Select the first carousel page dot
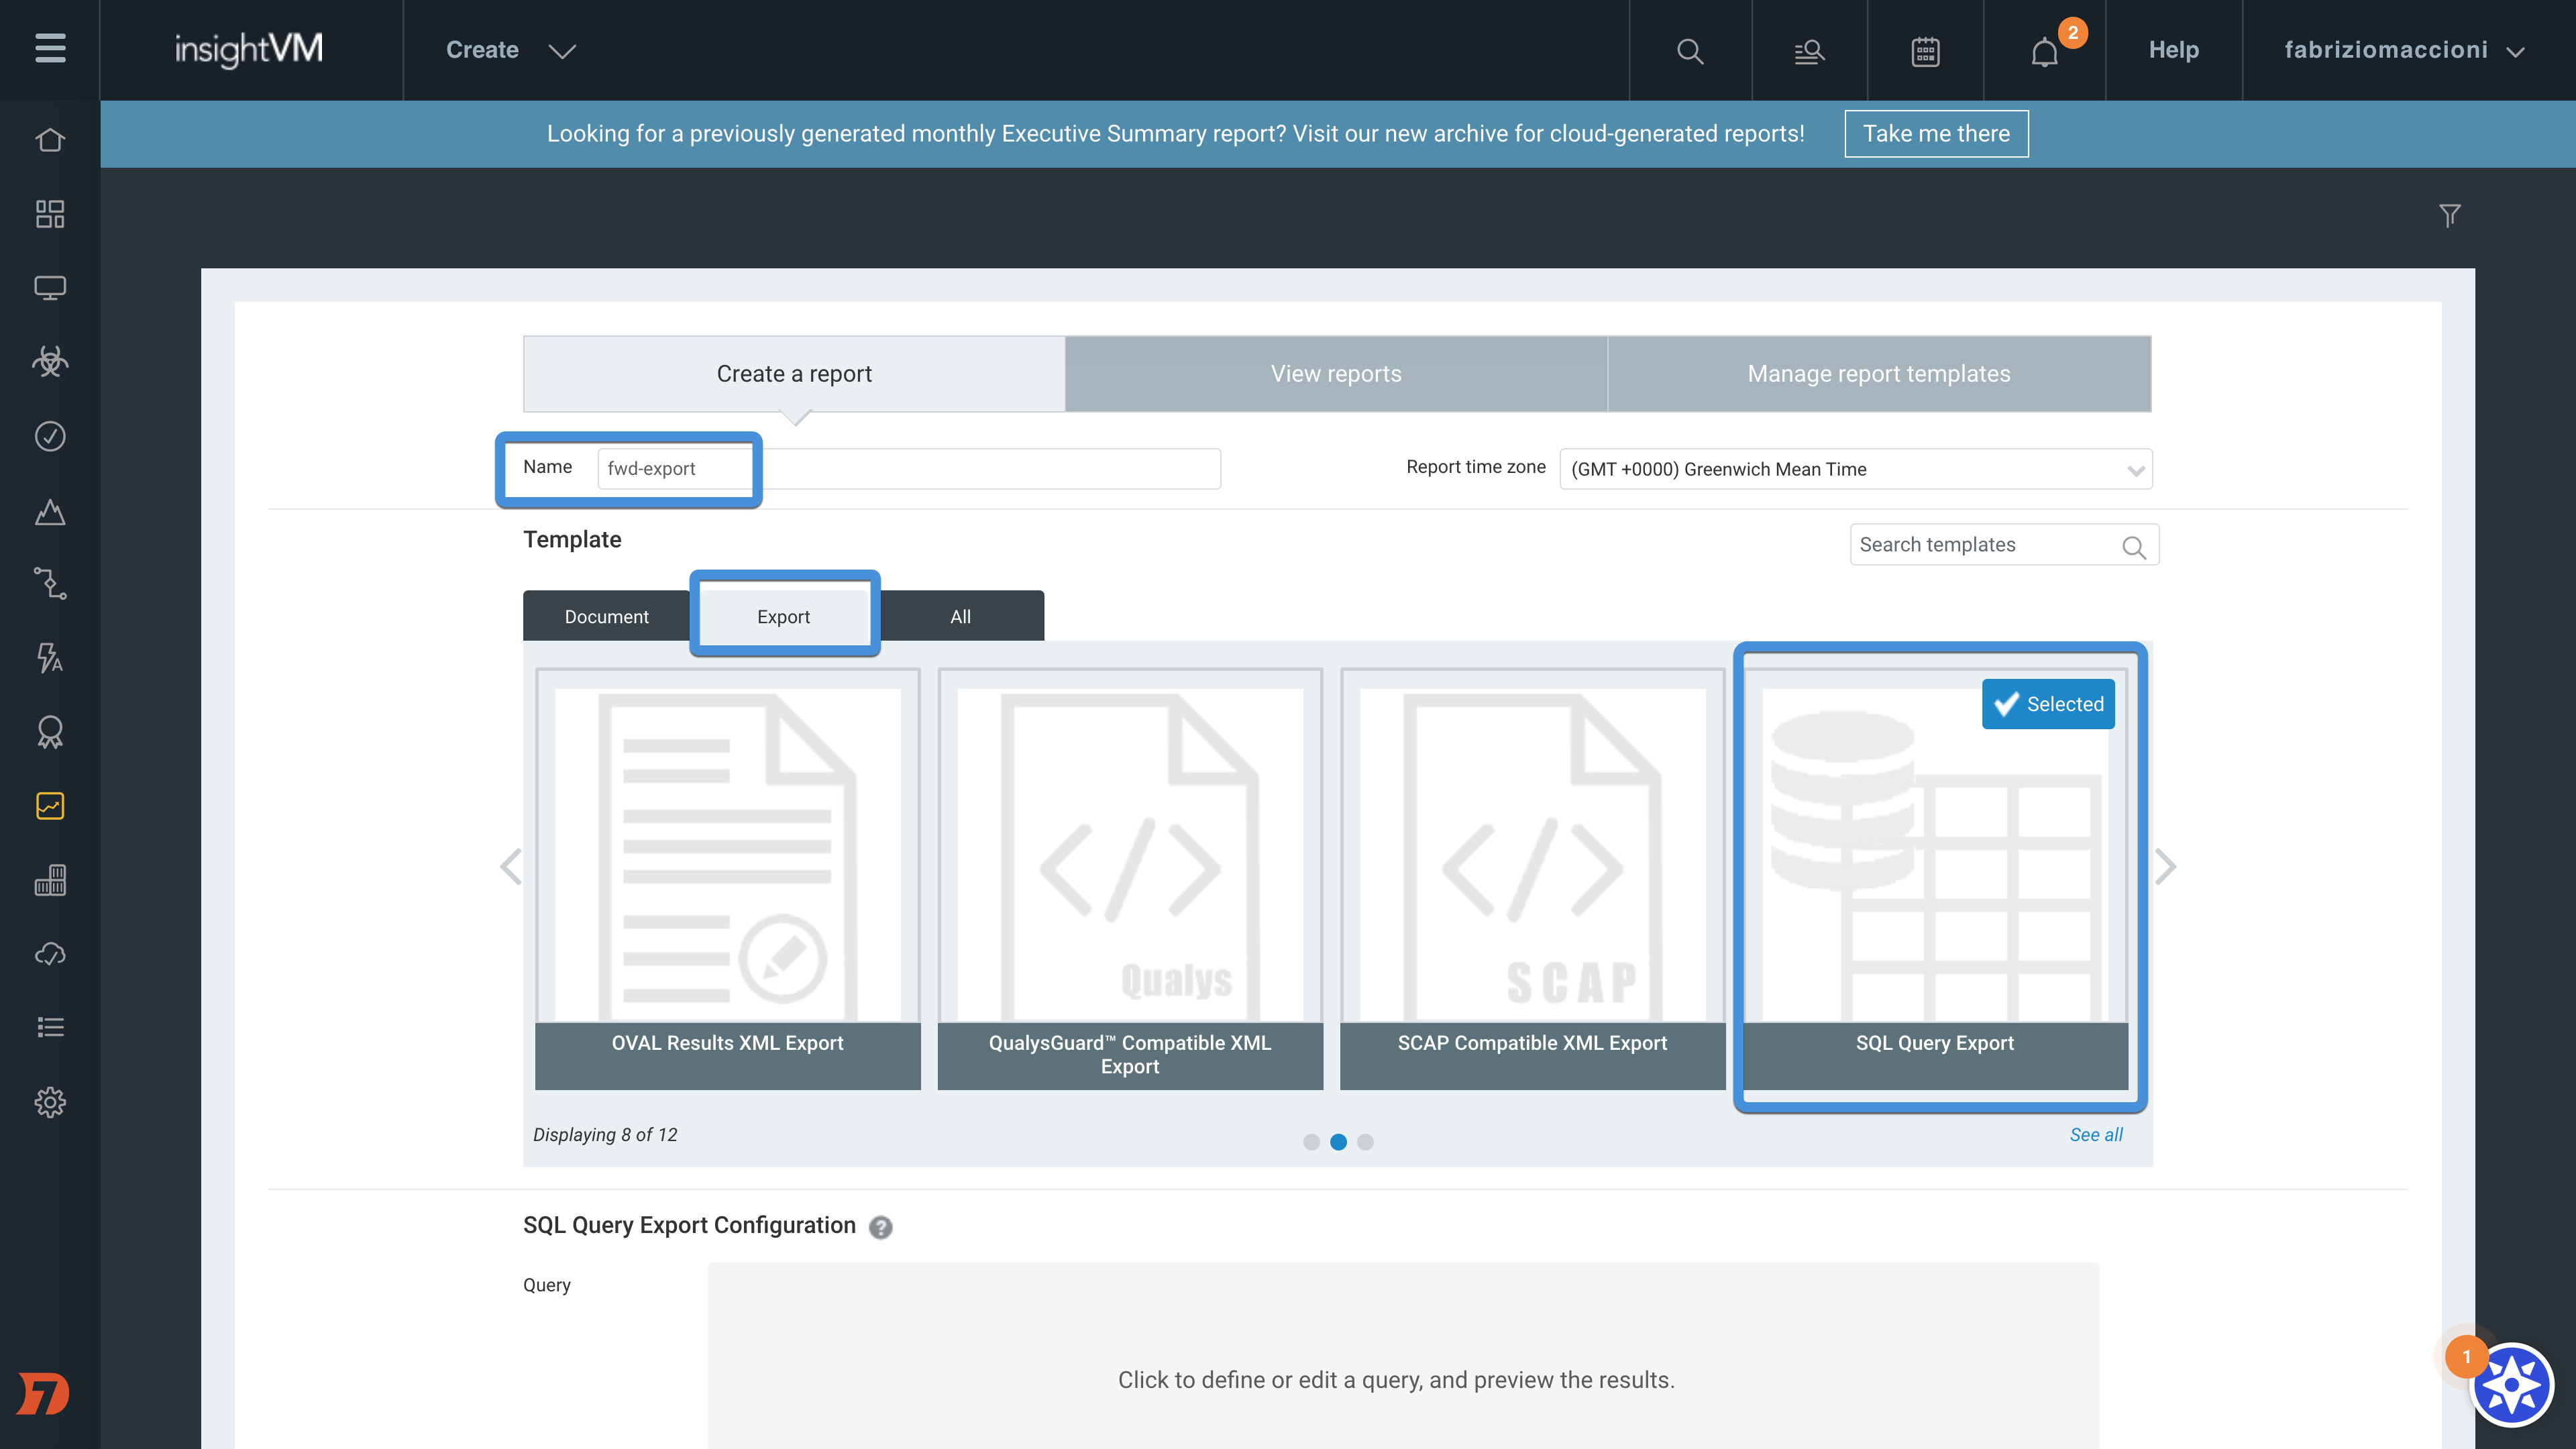Viewport: 2576px width, 1449px height. click(x=1311, y=1142)
